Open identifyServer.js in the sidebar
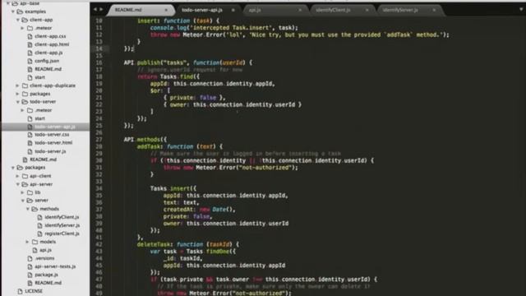The width and height of the screenshot is (526, 296). click(62, 225)
